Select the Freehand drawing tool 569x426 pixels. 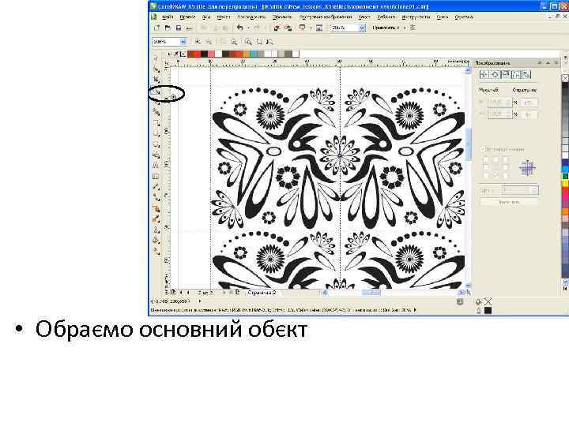click(156, 103)
